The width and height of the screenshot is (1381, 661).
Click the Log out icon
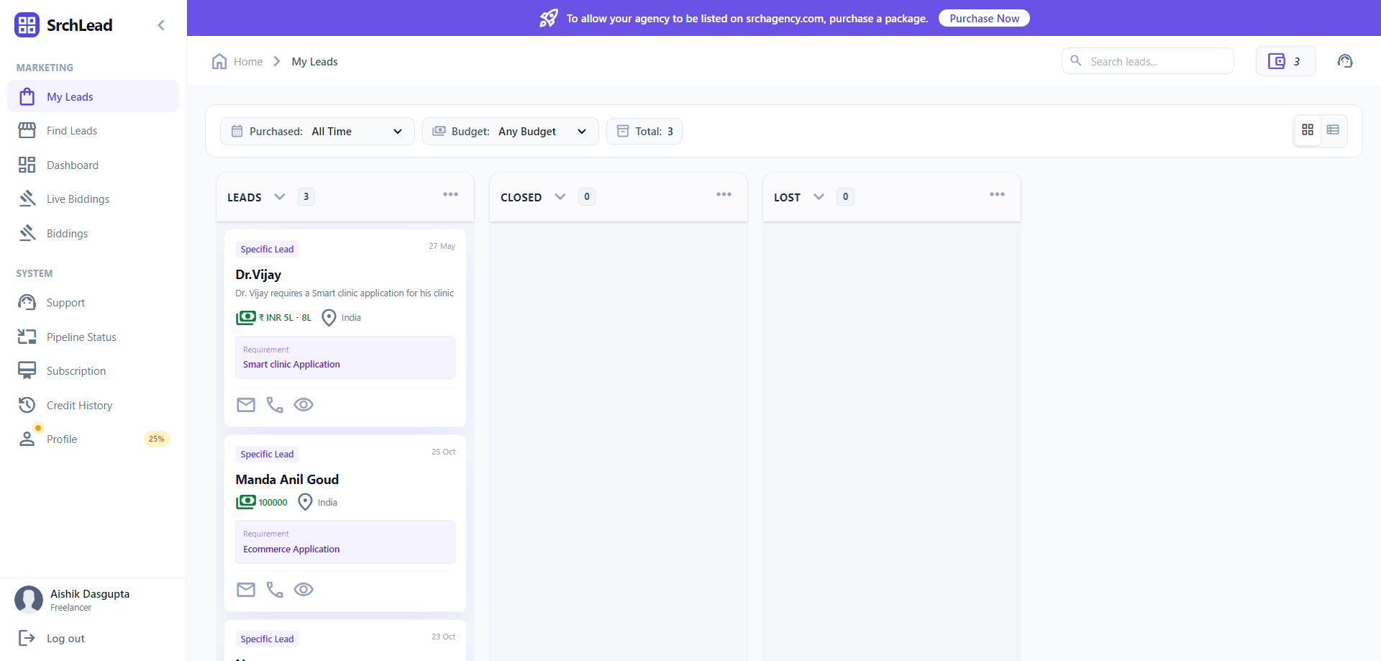point(27,638)
